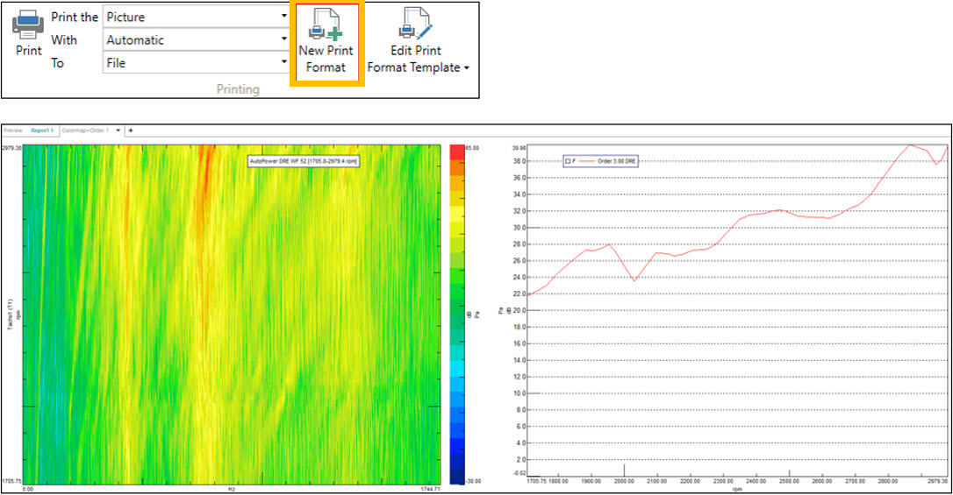Click the AutoPower DRE WF 52 legend label

[304, 161]
